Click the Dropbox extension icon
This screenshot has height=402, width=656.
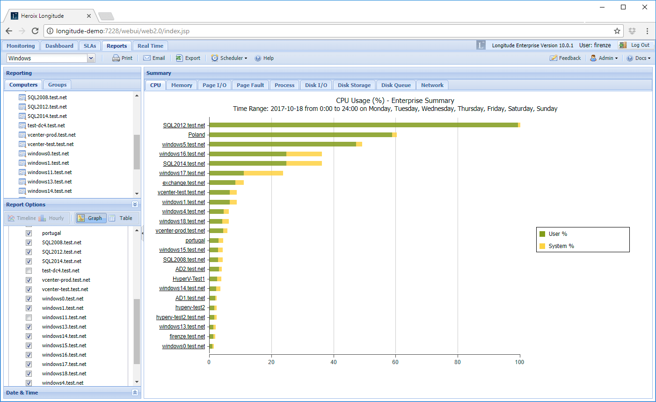pyautogui.click(x=632, y=31)
